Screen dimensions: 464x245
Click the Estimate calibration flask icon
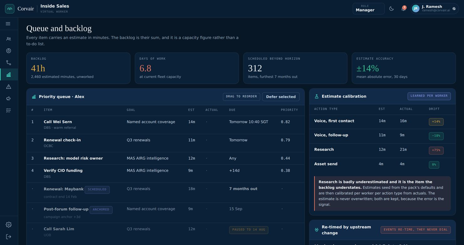coord(317,96)
